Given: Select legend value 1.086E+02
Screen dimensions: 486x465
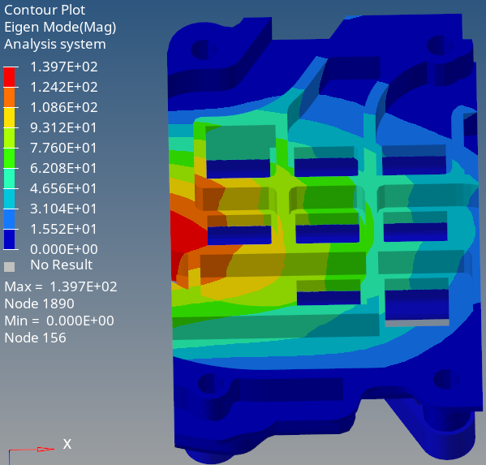Looking at the screenshot, I should (64, 107).
